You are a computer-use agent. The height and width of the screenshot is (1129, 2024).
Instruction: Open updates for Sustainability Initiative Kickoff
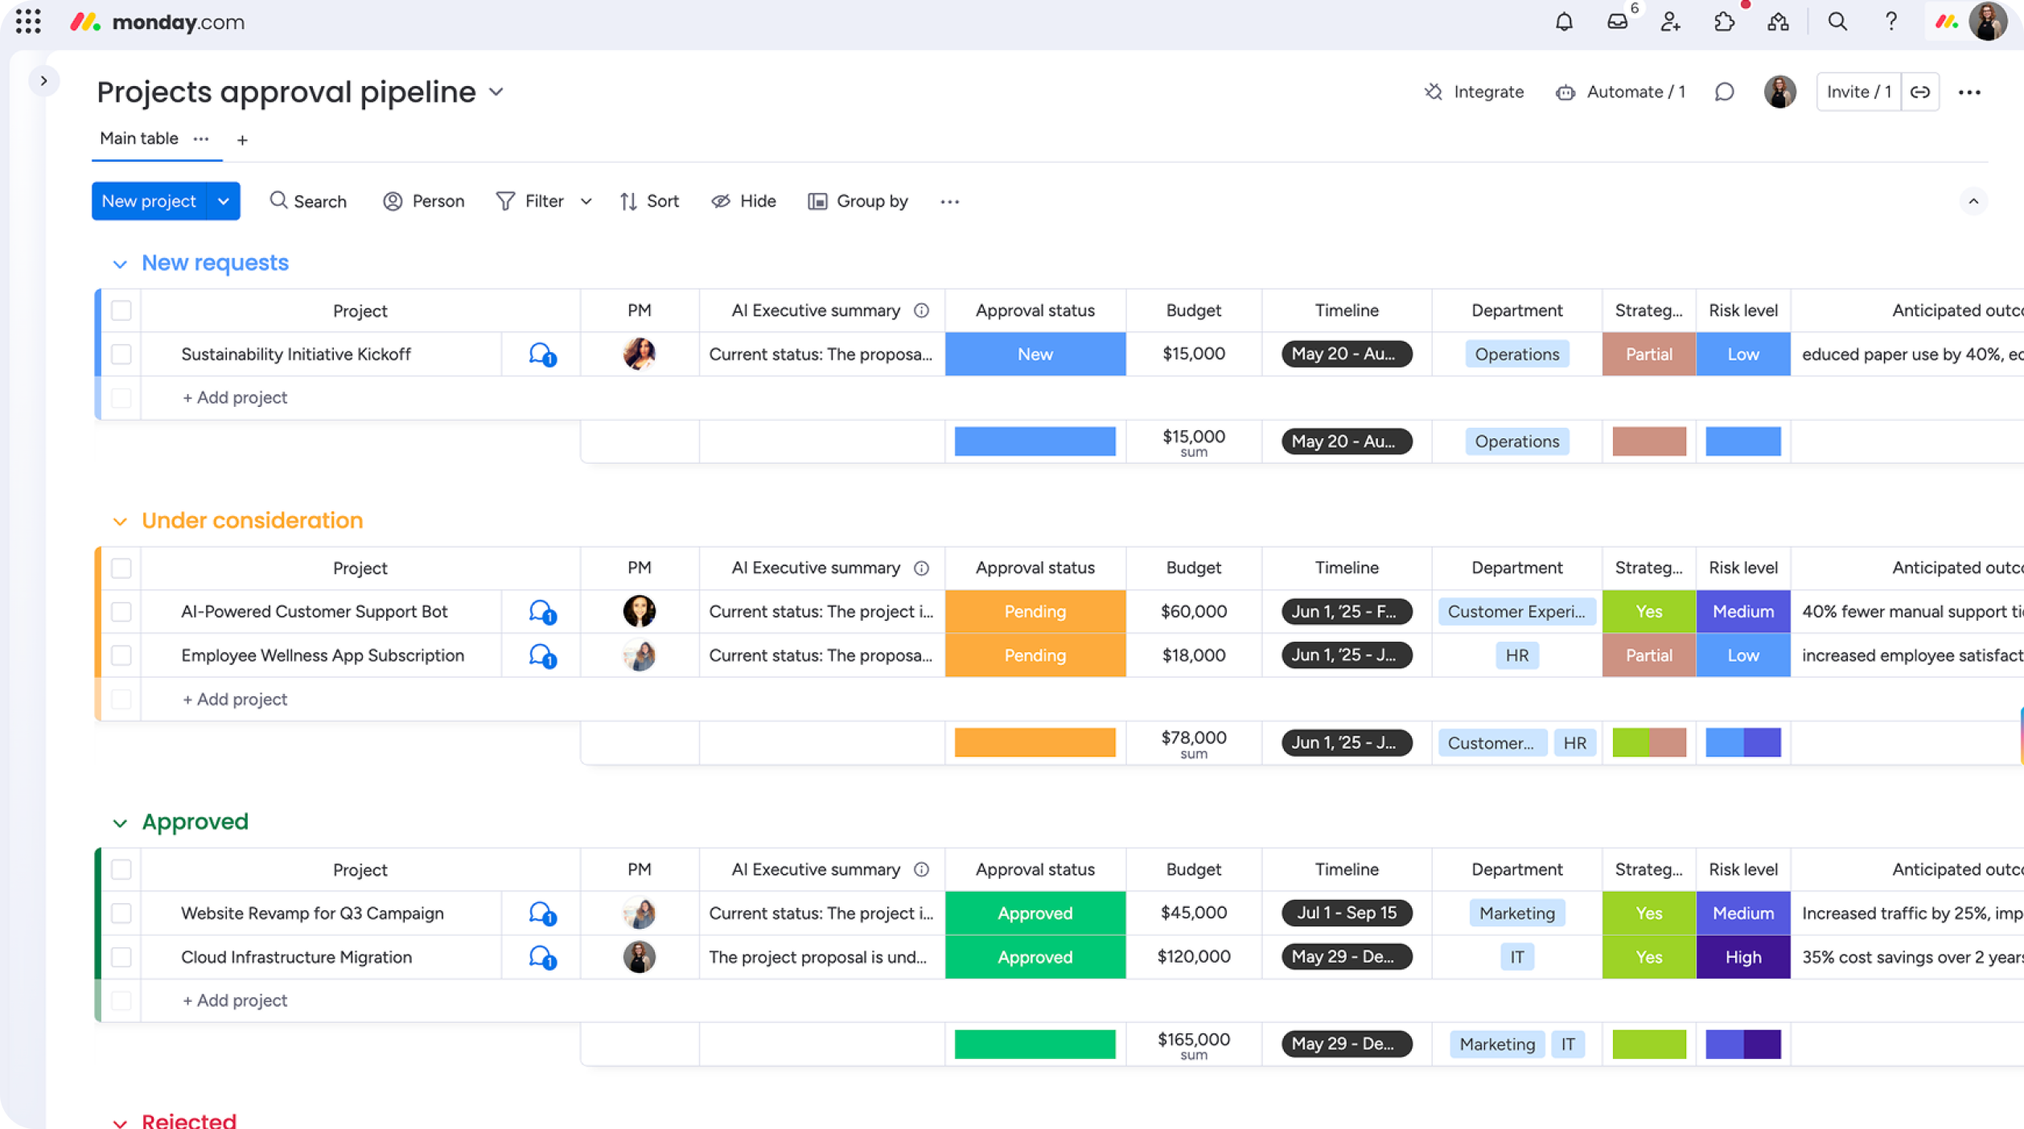[542, 355]
